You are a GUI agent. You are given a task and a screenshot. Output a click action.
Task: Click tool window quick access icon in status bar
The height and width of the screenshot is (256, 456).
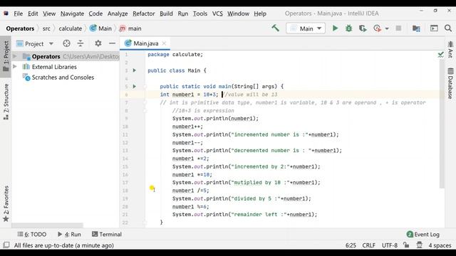tap(6, 245)
